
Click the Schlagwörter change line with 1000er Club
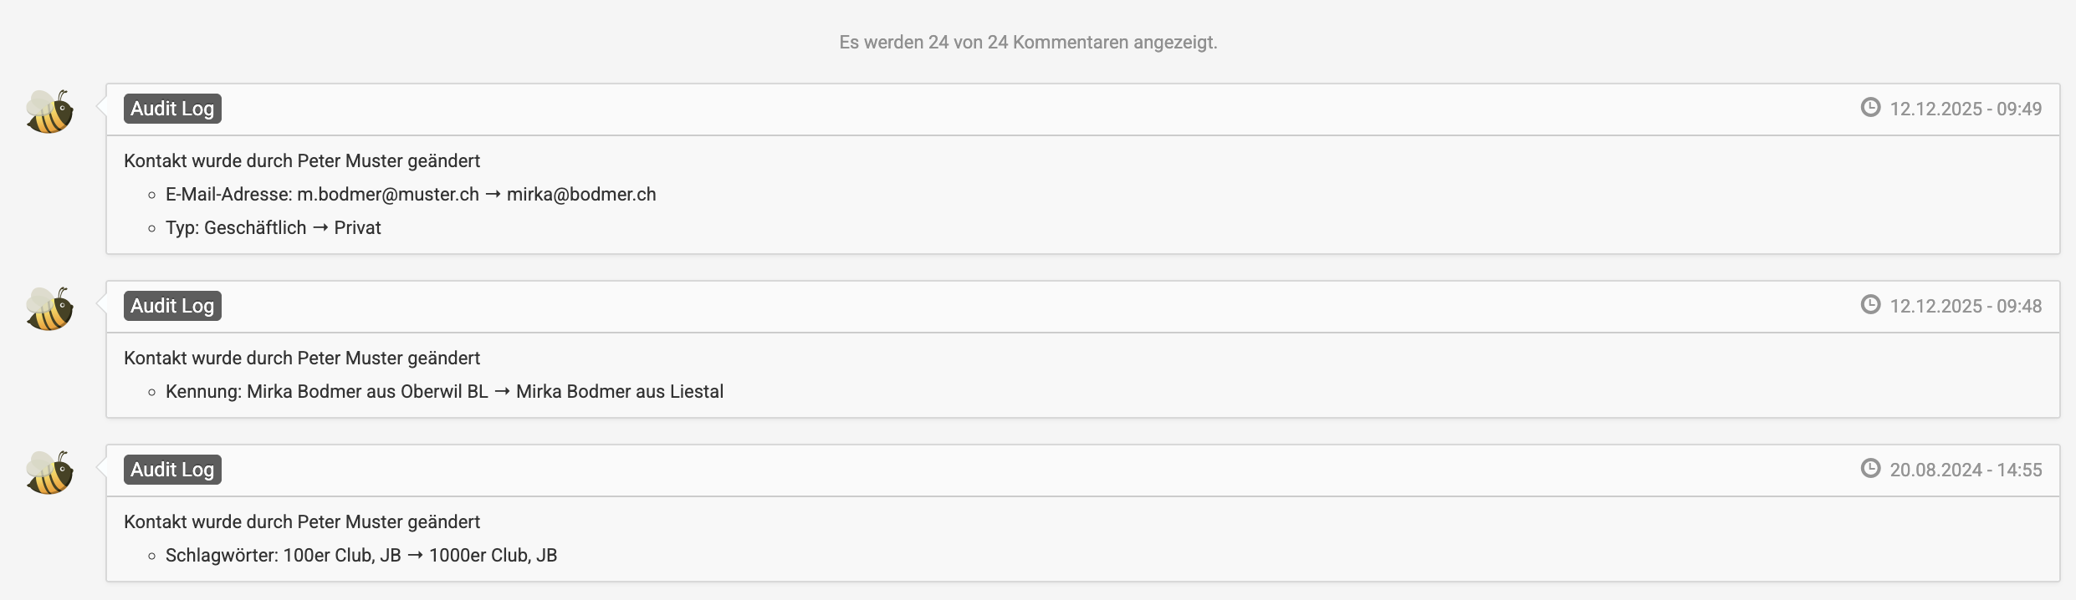(x=361, y=556)
